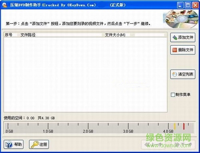200x153 pixels.
Task: Click the disc image in the header
Action: 181,19
